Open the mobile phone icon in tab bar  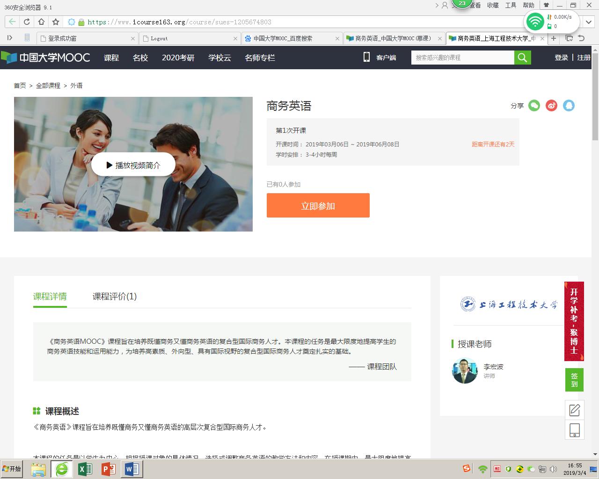27,37
